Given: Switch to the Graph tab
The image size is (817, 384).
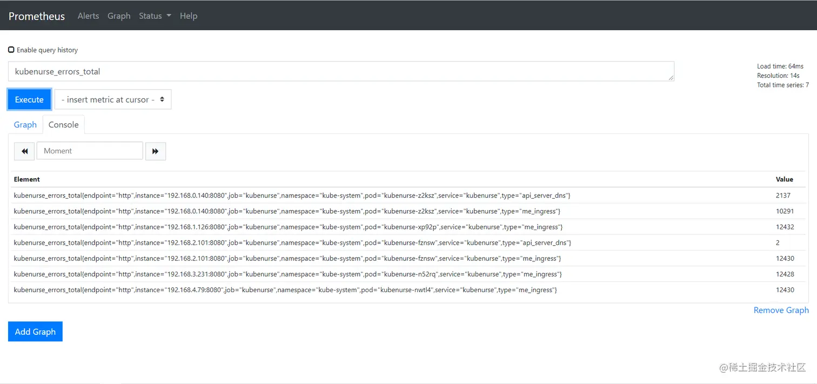Looking at the screenshot, I should point(25,125).
